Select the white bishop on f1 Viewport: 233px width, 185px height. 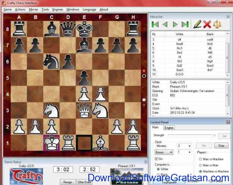coord(100,143)
